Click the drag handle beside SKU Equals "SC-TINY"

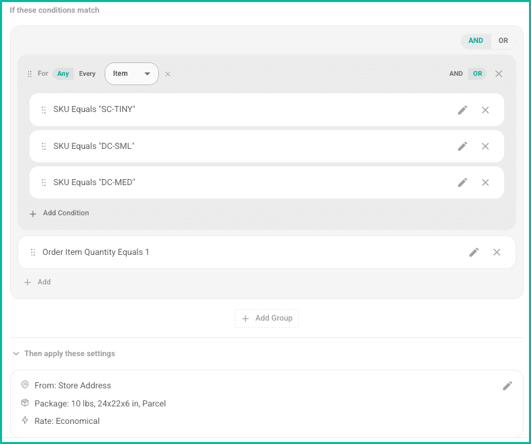(44, 110)
